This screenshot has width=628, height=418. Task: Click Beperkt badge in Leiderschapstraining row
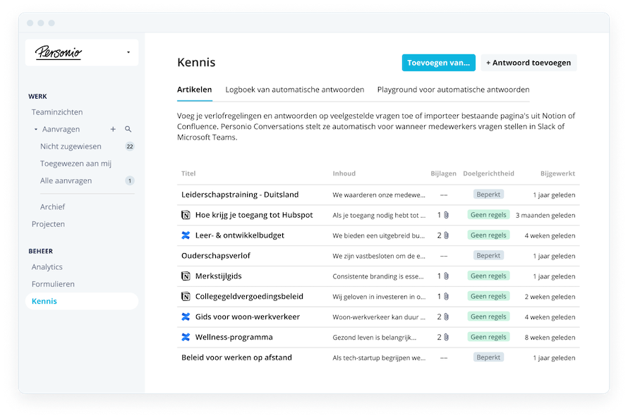pos(488,195)
